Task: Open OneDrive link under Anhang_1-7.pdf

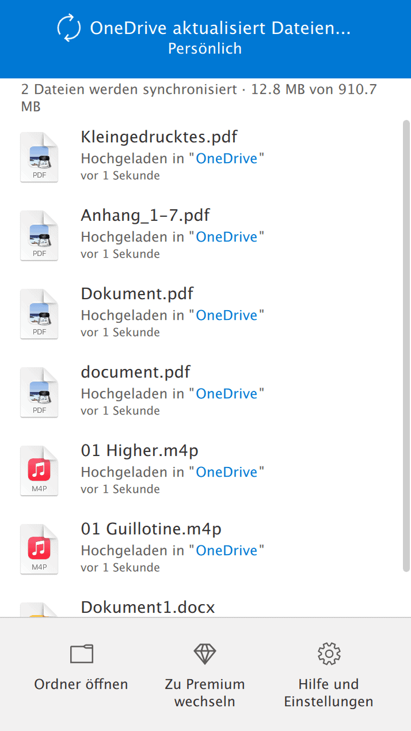Action: tap(227, 237)
